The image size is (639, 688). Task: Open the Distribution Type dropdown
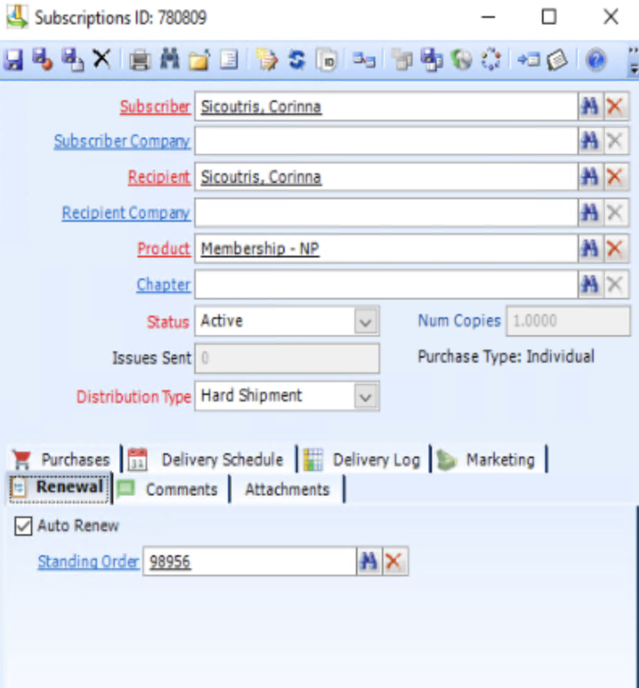pyautogui.click(x=366, y=397)
